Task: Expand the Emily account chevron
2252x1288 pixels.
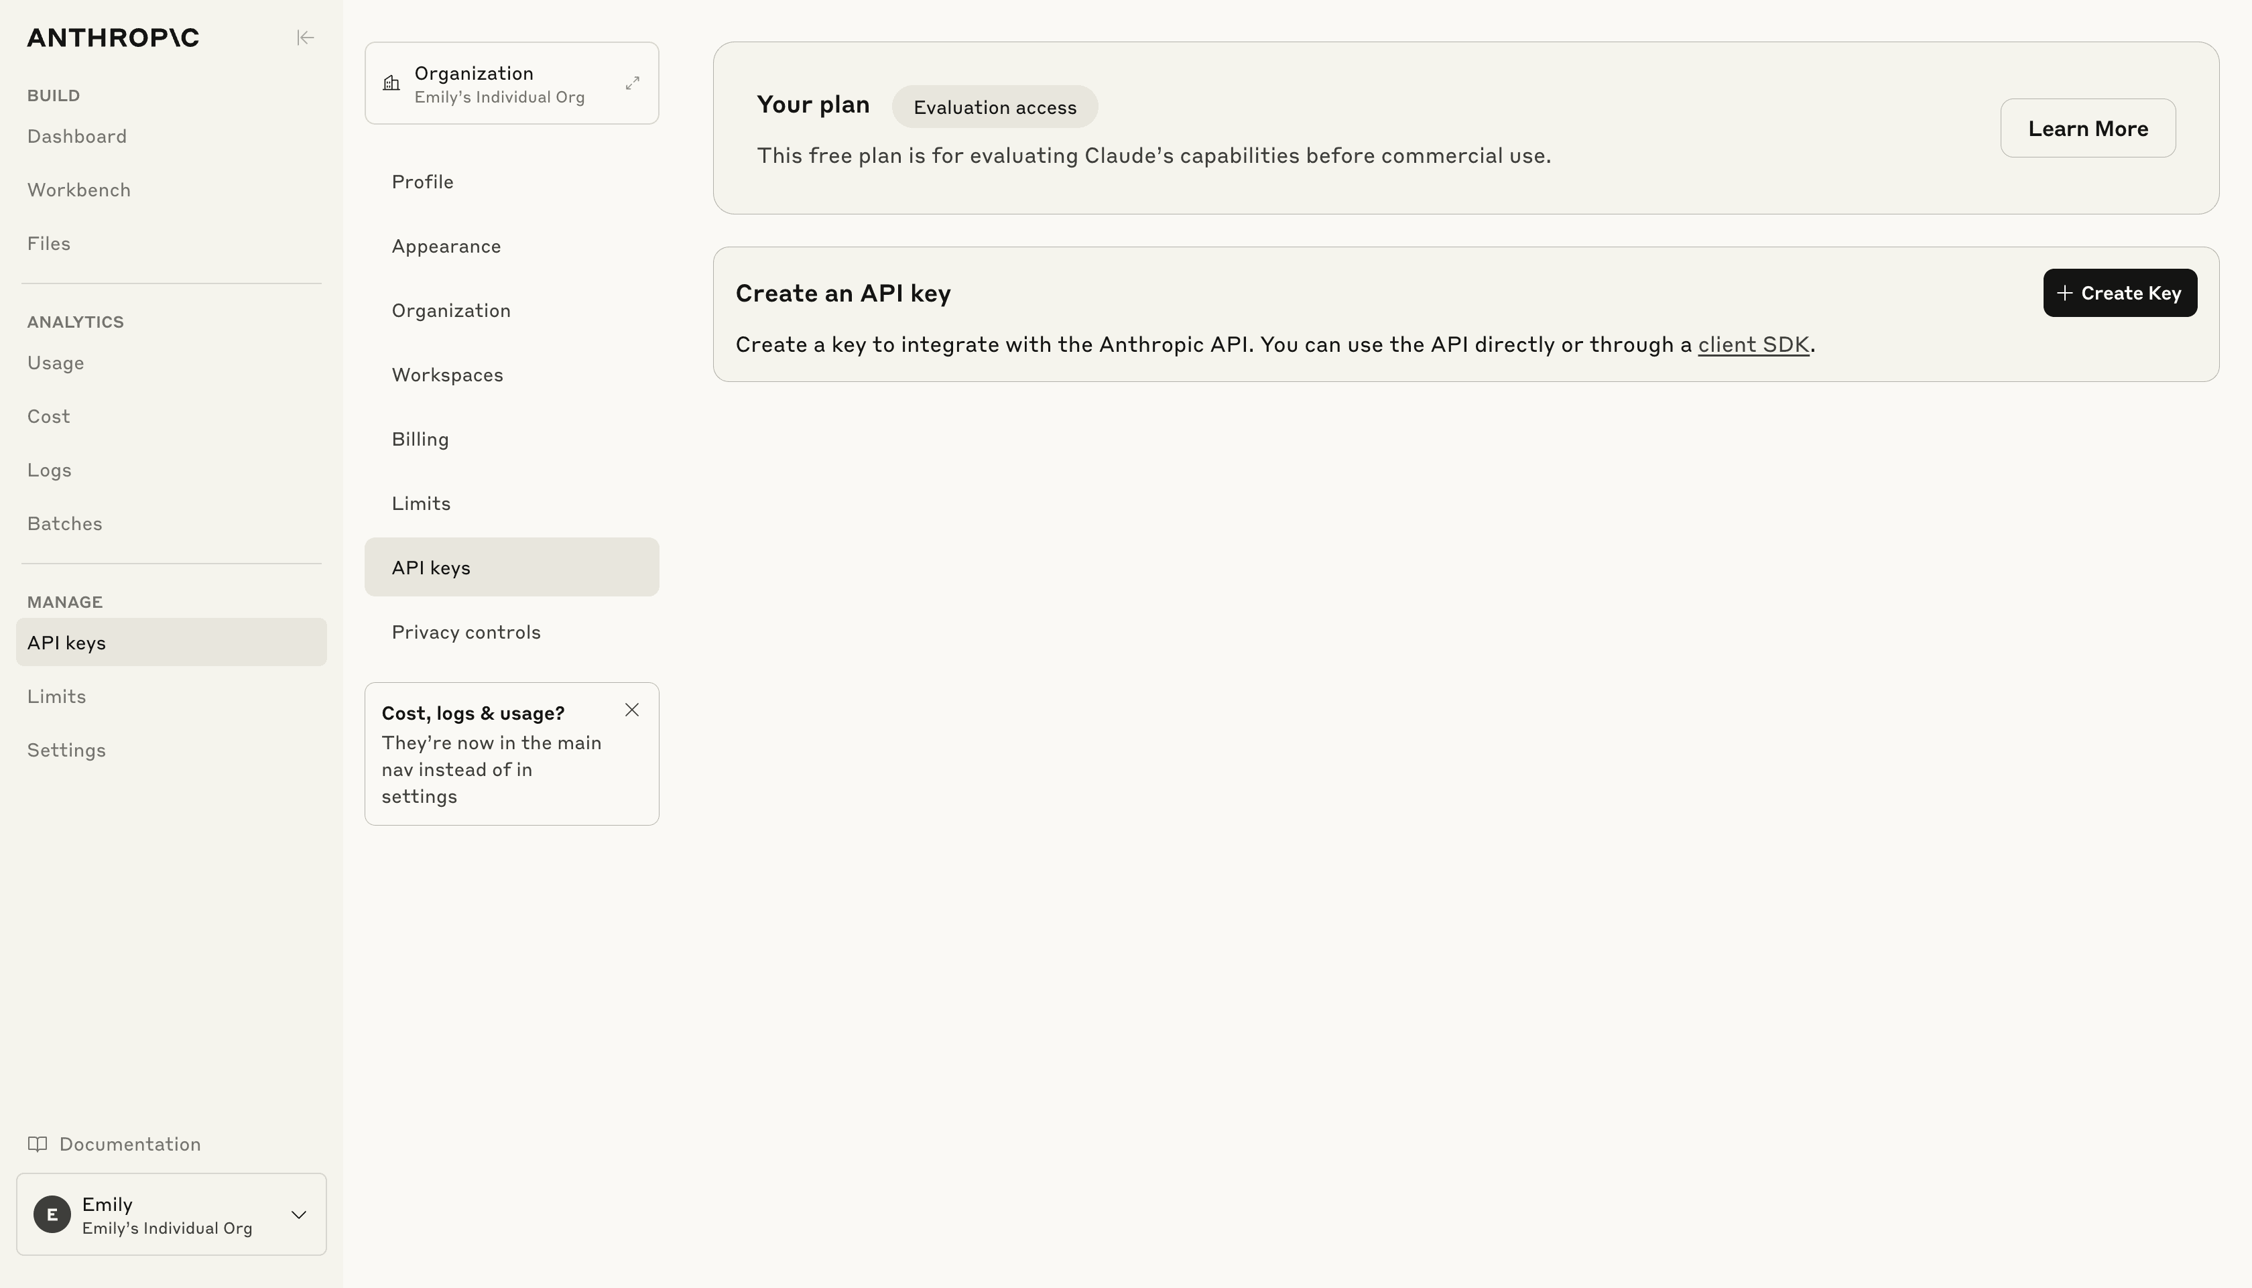Action: [299, 1214]
